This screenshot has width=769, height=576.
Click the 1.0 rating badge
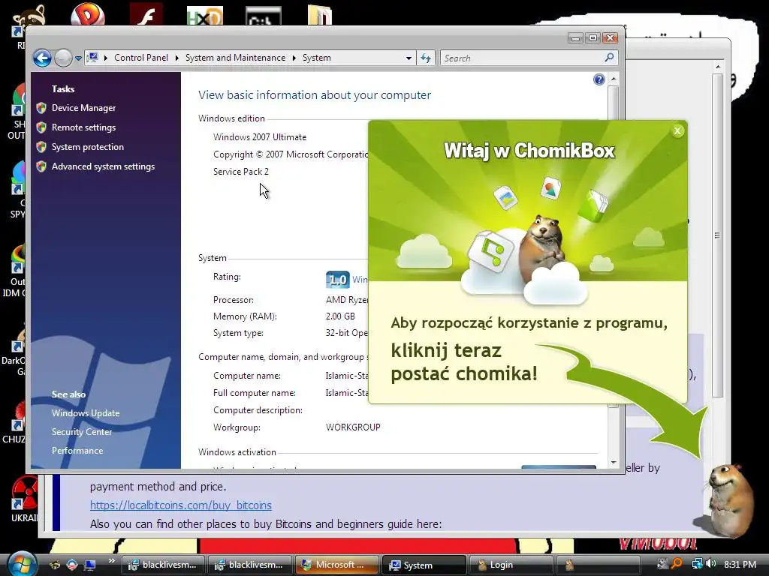tap(337, 280)
